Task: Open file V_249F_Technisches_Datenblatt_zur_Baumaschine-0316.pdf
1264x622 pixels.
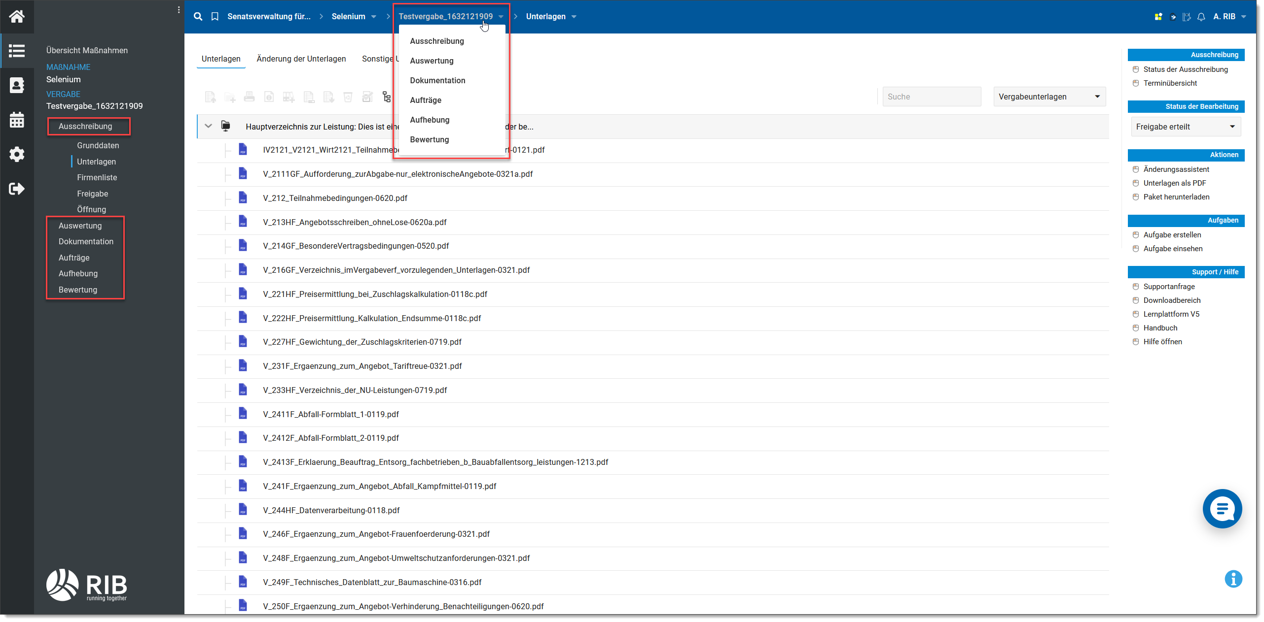Action: pyautogui.click(x=372, y=582)
